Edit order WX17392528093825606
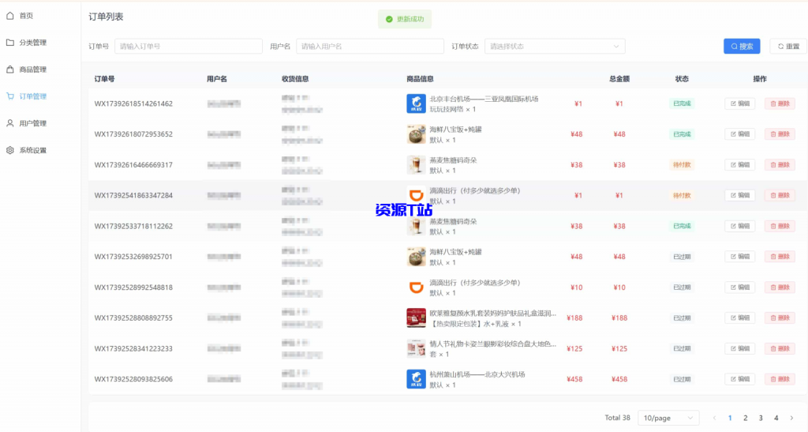This screenshot has height=432, width=808. [x=739, y=379]
